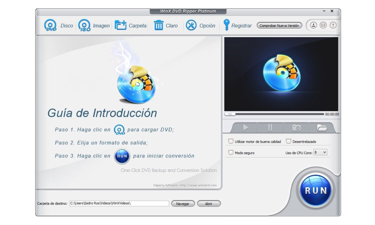This screenshot has height=225, width=375.
Task: Expand the Uso de CPU Core dropdown
Action: pyautogui.click(x=320, y=152)
